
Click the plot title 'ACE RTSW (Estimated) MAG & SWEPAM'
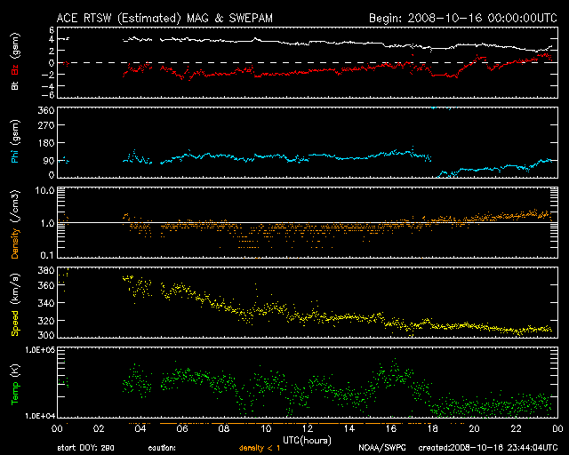(164, 18)
